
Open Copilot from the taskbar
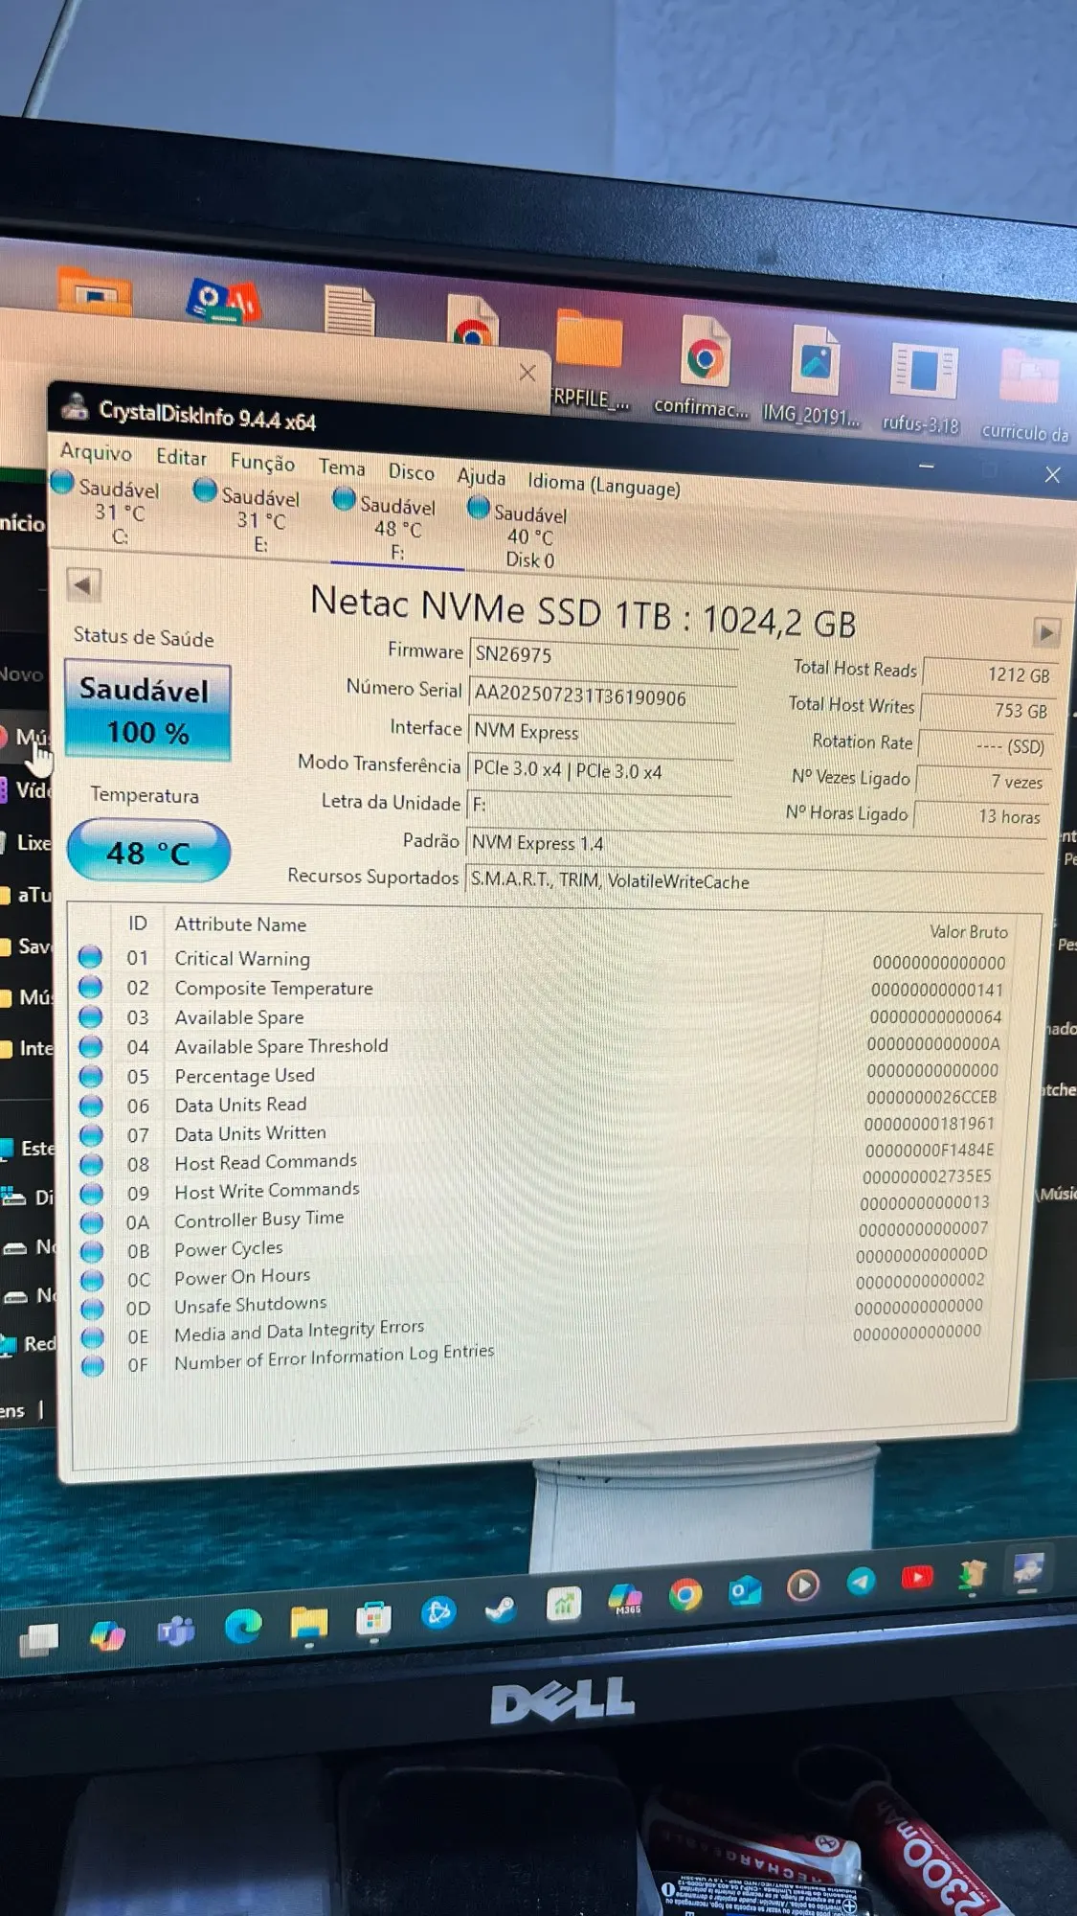pyautogui.click(x=107, y=1634)
